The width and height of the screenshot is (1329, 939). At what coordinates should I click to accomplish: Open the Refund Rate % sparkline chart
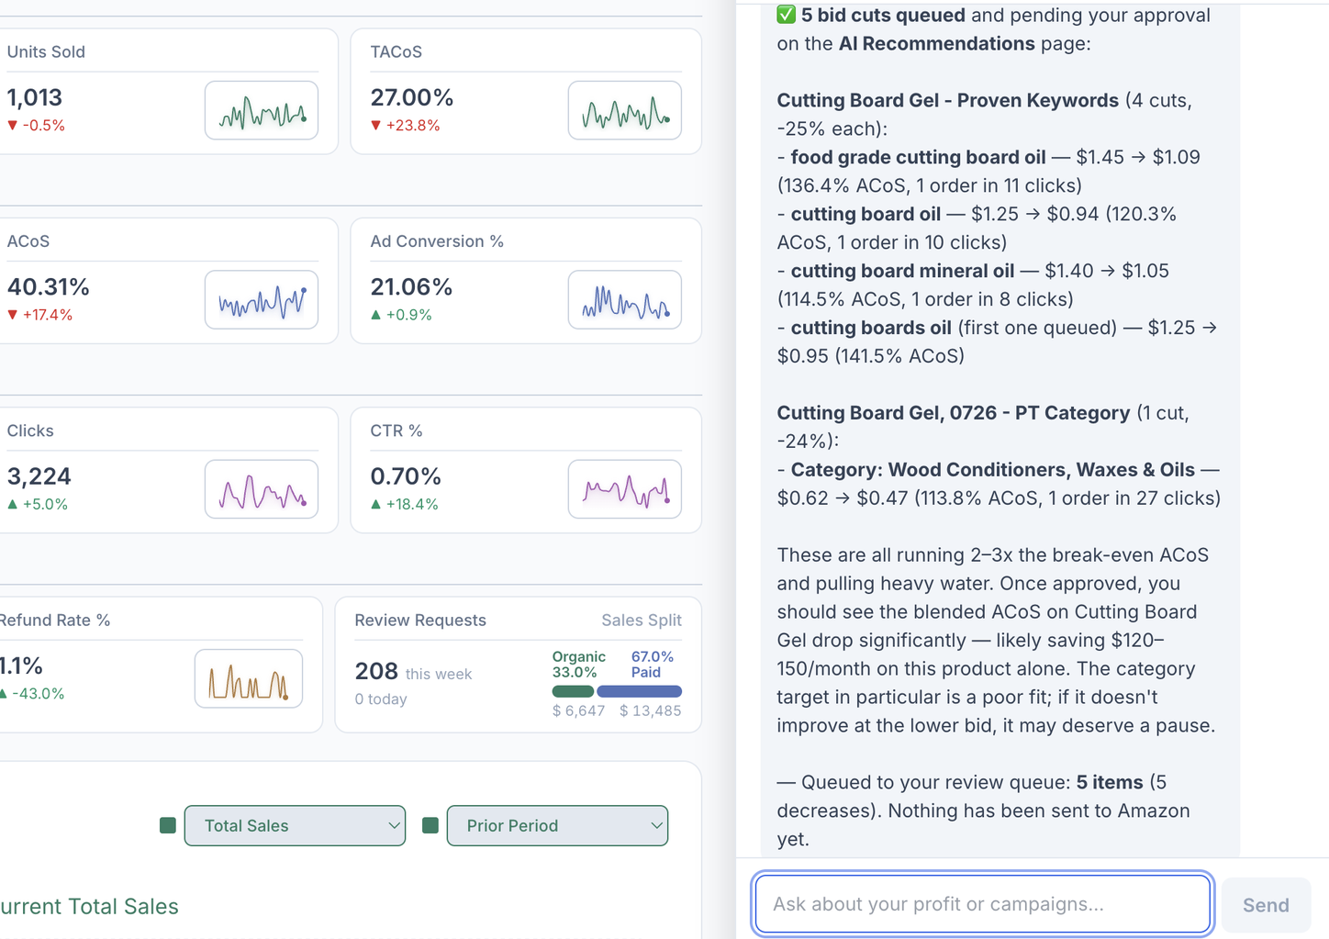[x=249, y=678]
